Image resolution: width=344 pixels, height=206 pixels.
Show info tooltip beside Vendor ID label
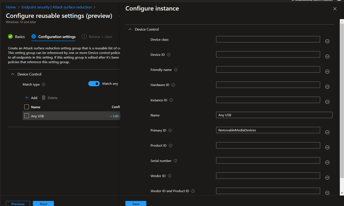click(x=169, y=176)
